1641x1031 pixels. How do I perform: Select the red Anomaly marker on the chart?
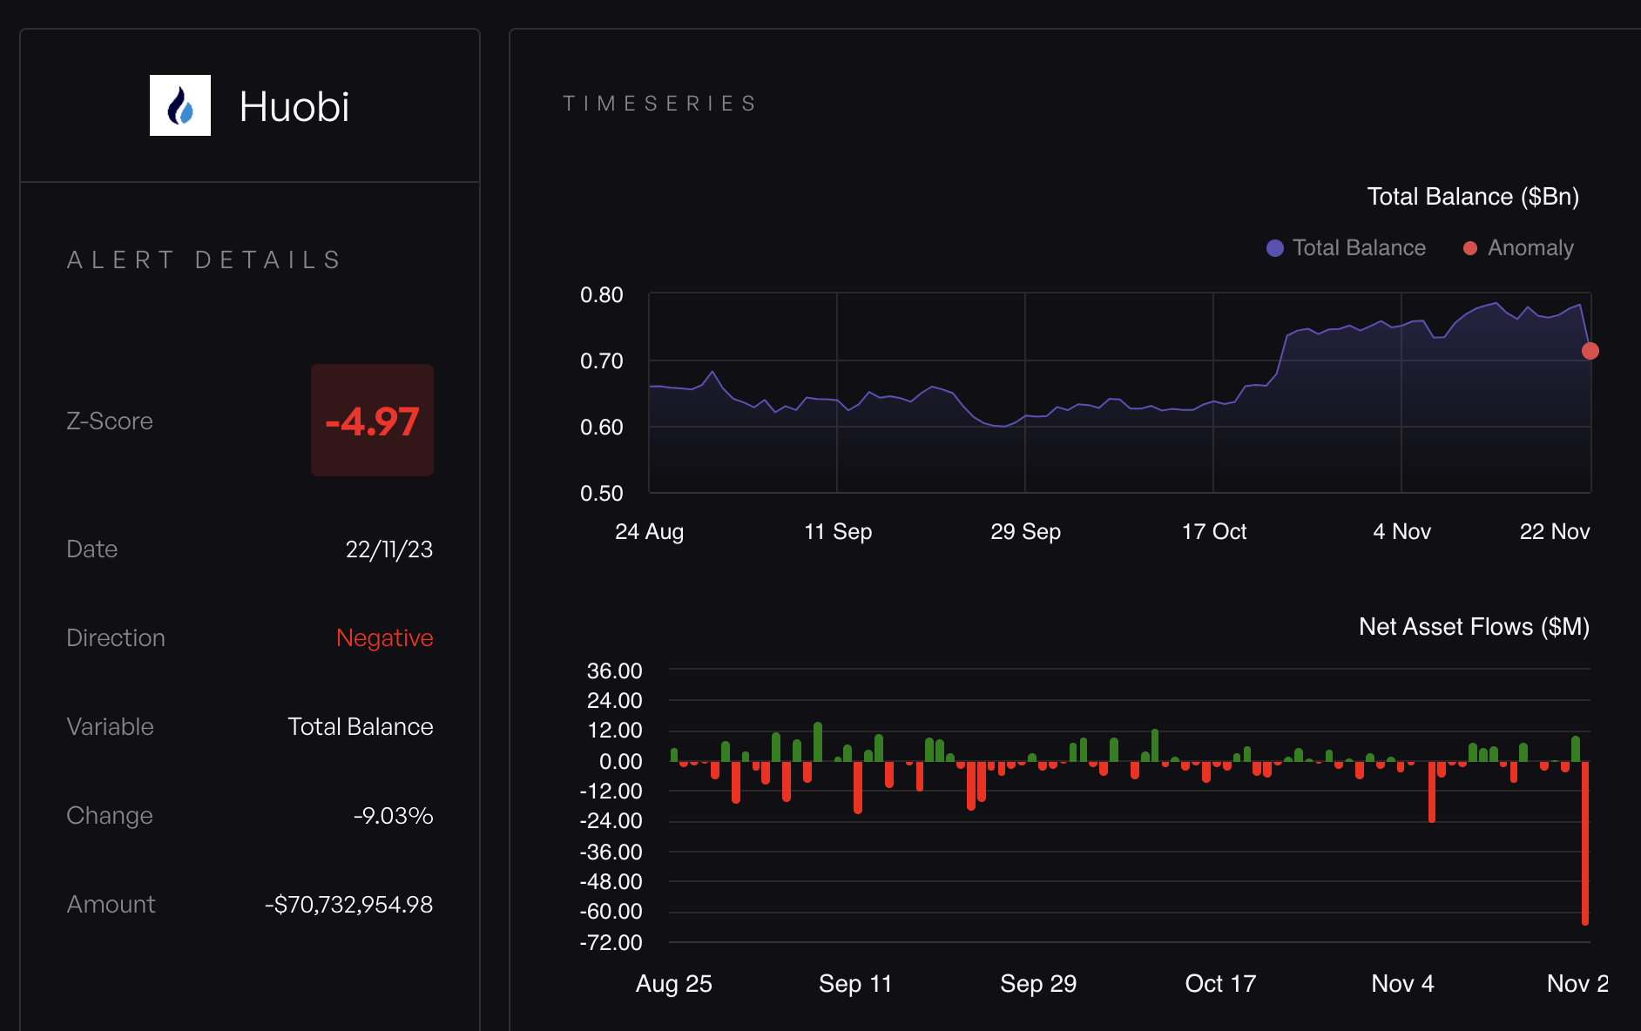pyautogui.click(x=1592, y=351)
